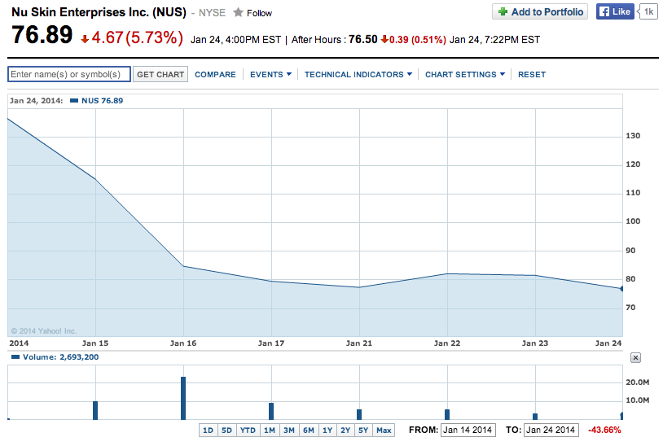Select the 6M range tab
This screenshot has height=437, width=663.
pos(309,430)
